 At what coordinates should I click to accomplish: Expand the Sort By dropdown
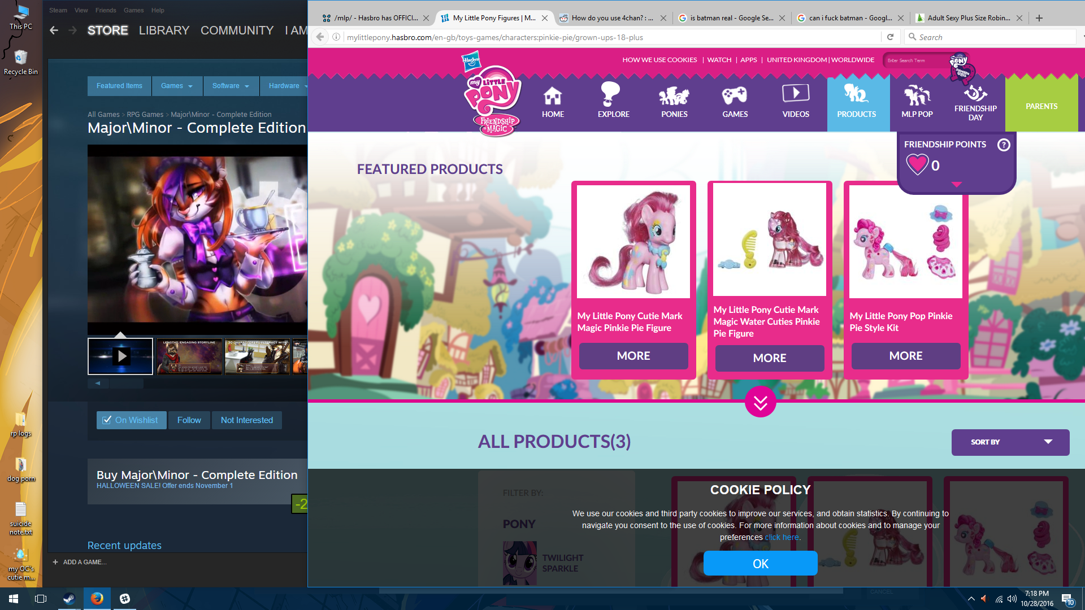[x=1010, y=442]
